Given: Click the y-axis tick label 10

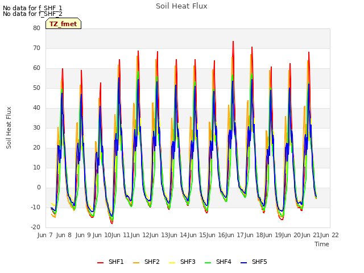Looking at the screenshot, I should (36, 168).
